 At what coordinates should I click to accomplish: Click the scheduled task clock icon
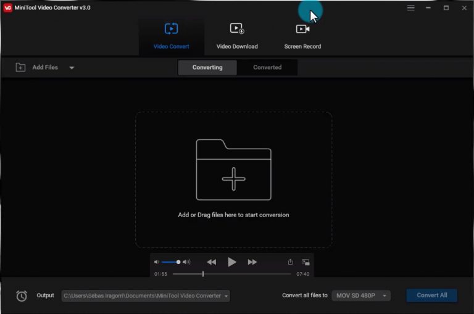tap(22, 296)
